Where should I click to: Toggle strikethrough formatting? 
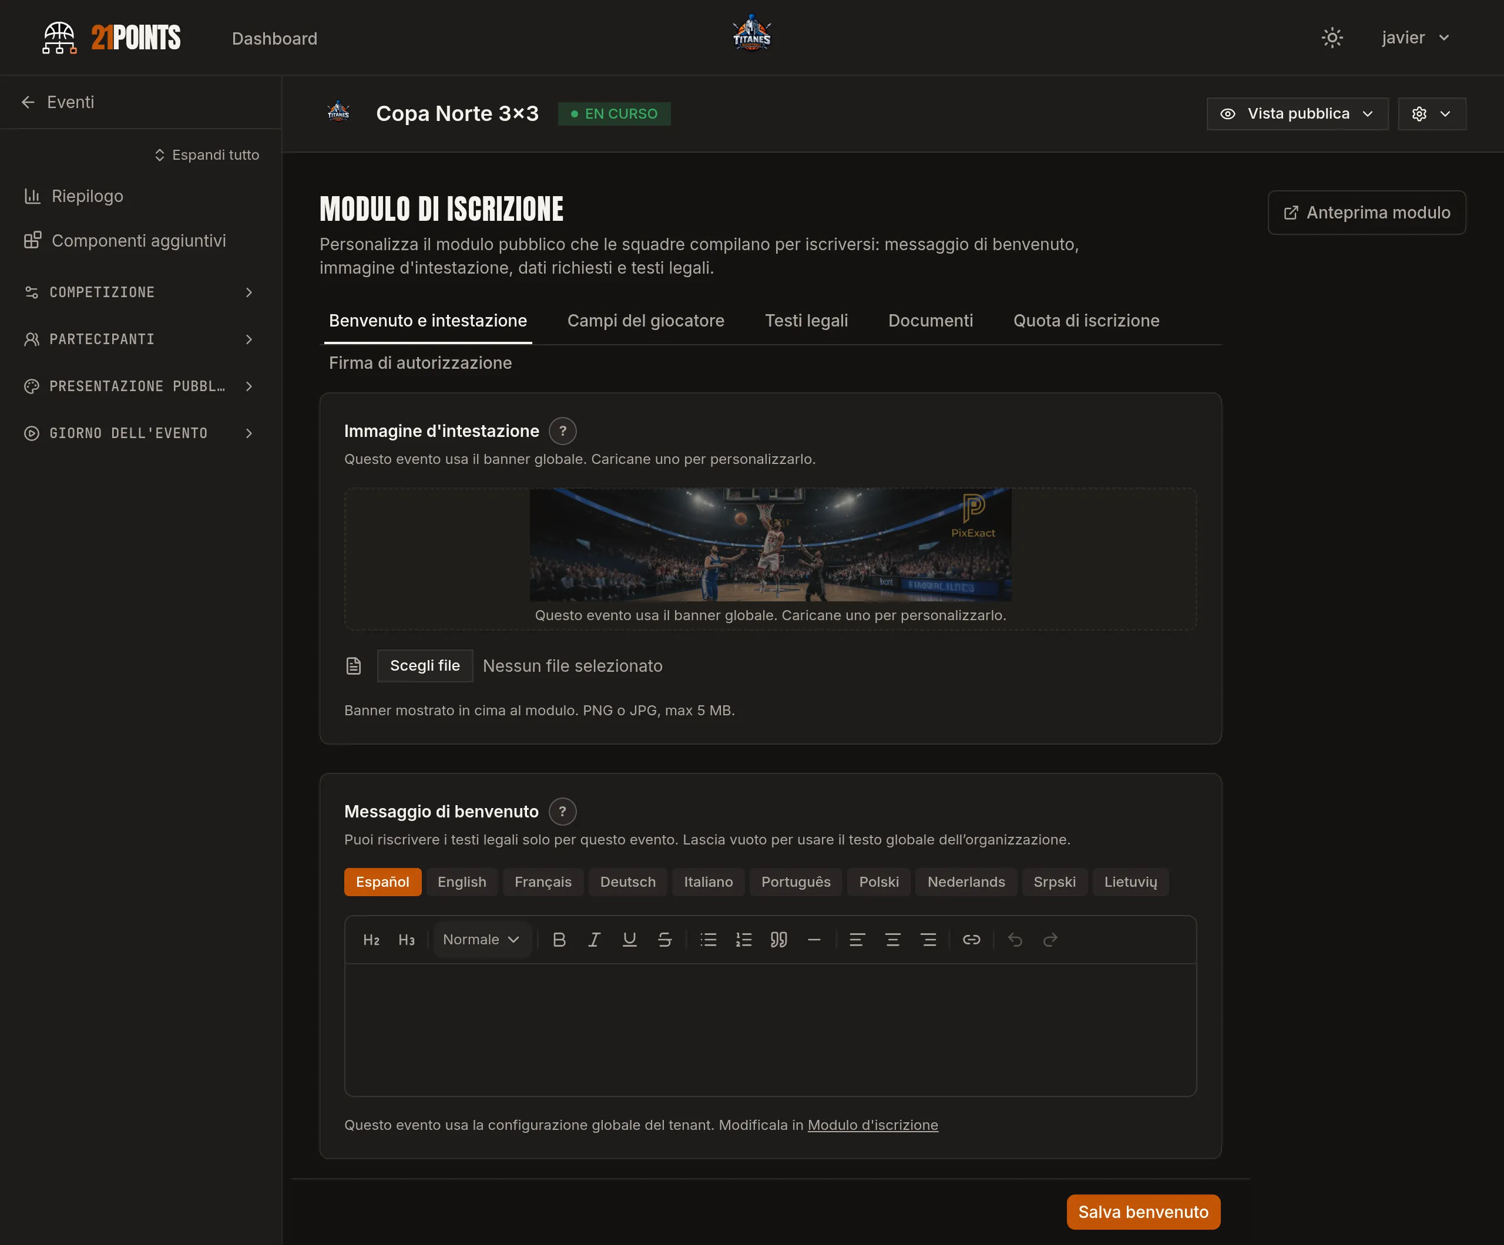pyautogui.click(x=664, y=940)
